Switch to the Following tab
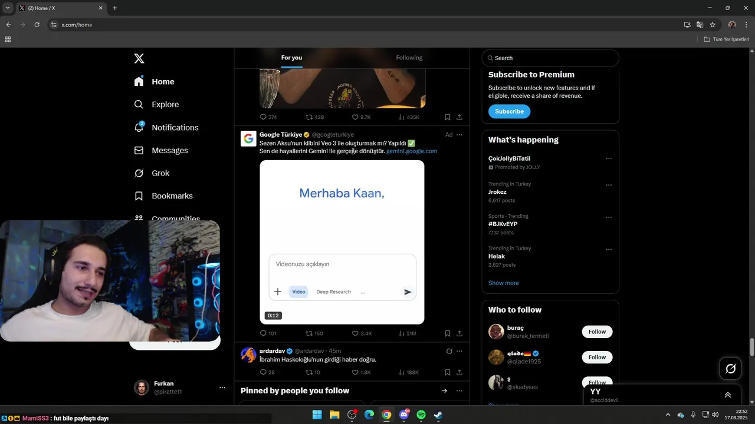This screenshot has width=755, height=424. pos(409,58)
